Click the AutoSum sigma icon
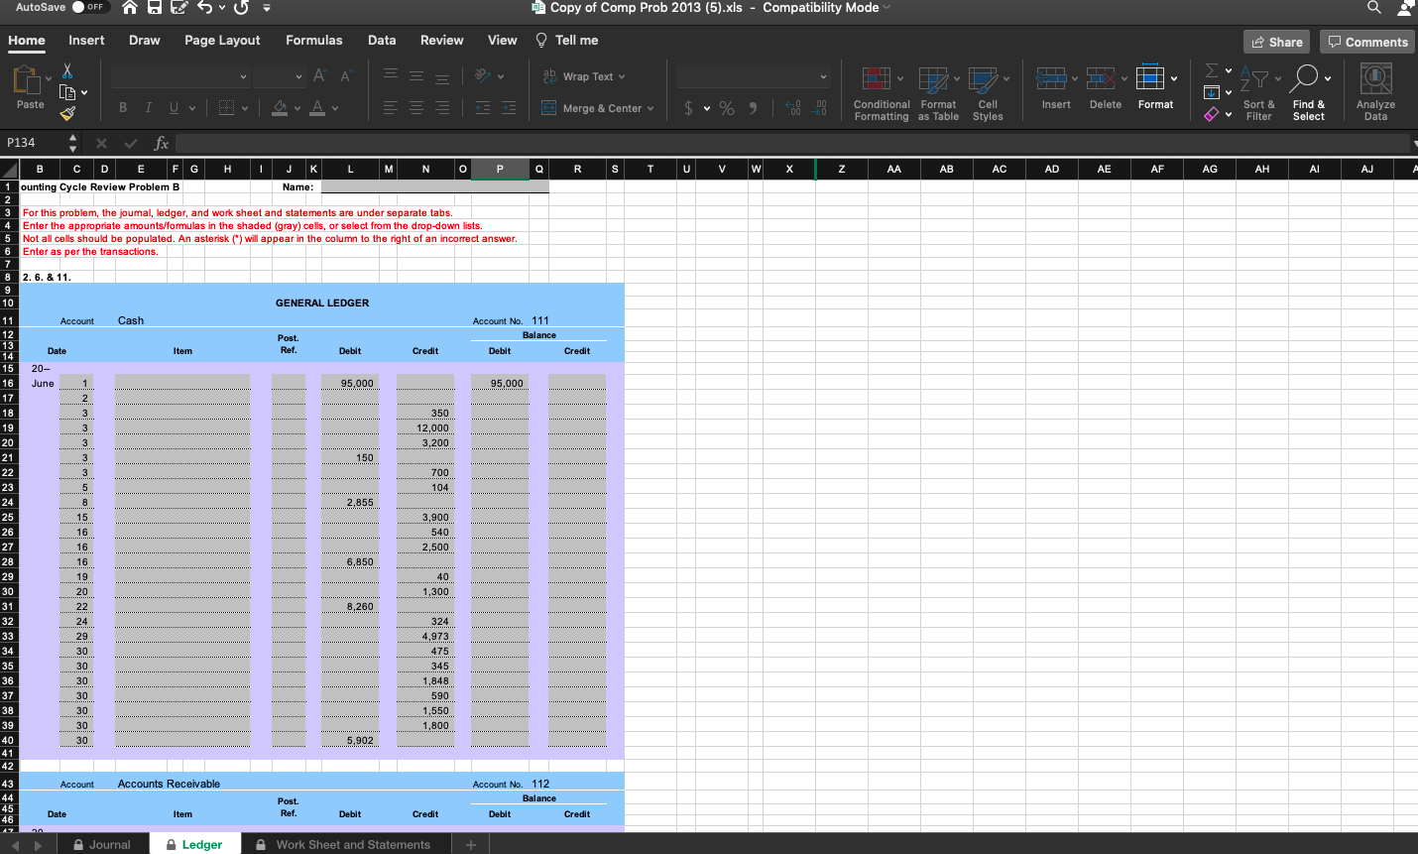 coord(1213,71)
